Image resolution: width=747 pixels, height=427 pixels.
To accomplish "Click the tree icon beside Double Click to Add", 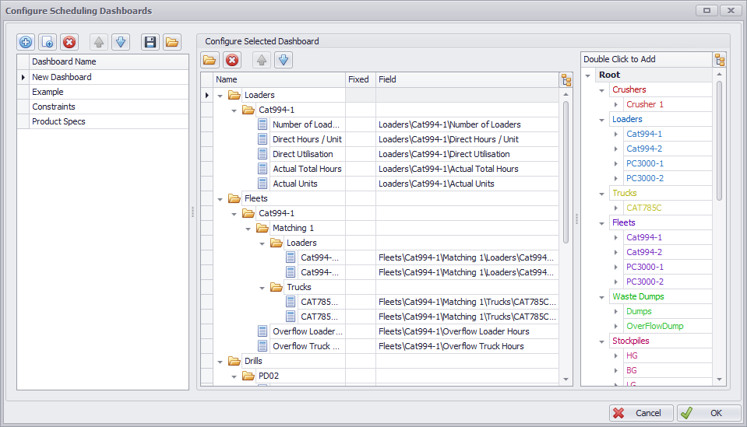I will [x=720, y=60].
